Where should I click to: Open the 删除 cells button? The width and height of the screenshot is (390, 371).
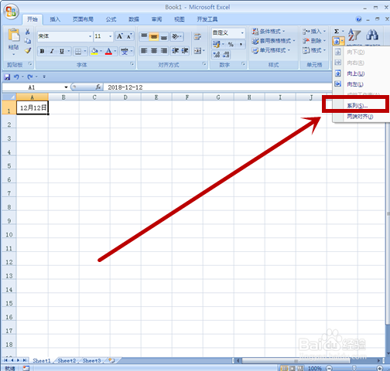[314, 41]
